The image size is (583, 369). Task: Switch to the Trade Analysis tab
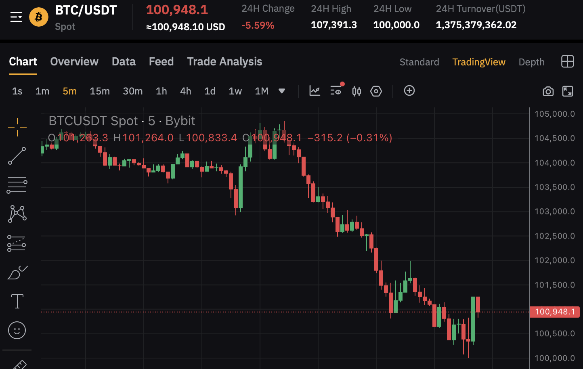point(224,61)
